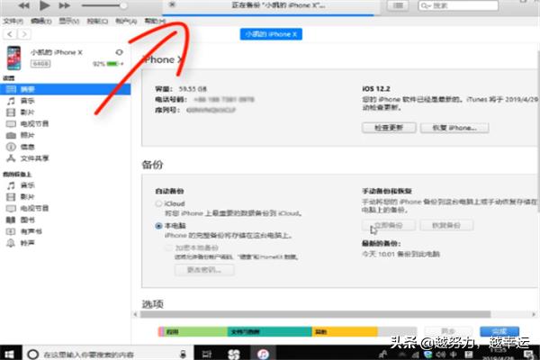540x360 pixels.
Task: Click the iPhone device thumbnail in sidebar
Action: coord(14,58)
